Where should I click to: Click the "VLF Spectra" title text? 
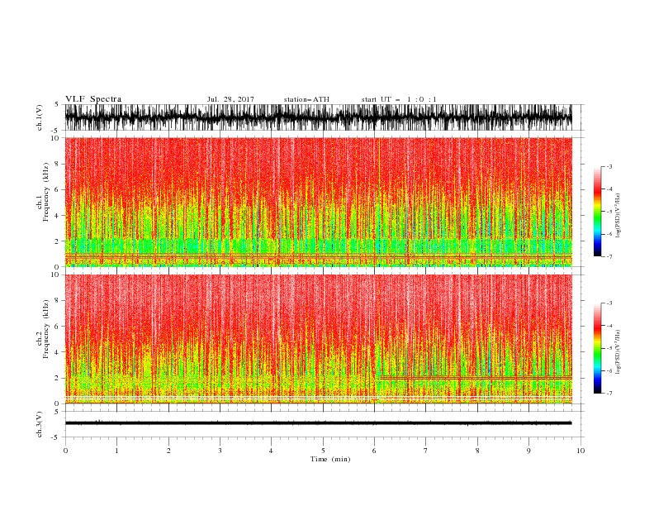(93, 99)
